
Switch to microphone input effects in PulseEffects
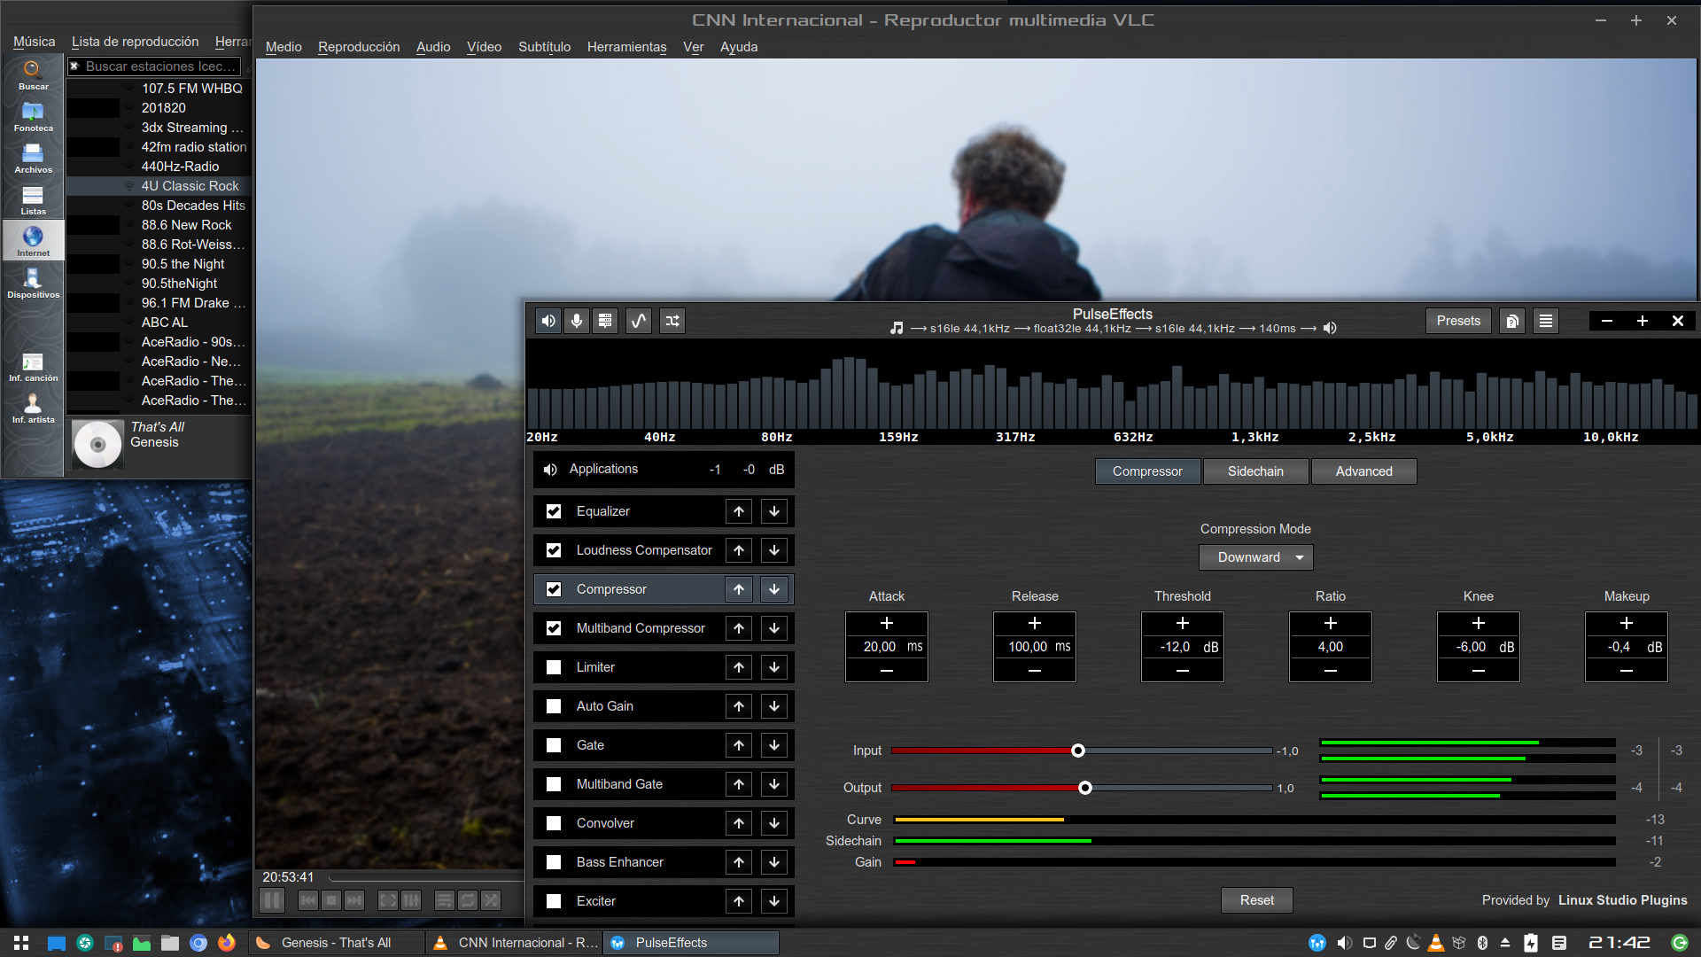pyautogui.click(x=577, y=321)
